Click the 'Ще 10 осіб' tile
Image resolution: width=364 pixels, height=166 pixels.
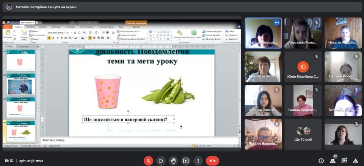click(303, 134)
